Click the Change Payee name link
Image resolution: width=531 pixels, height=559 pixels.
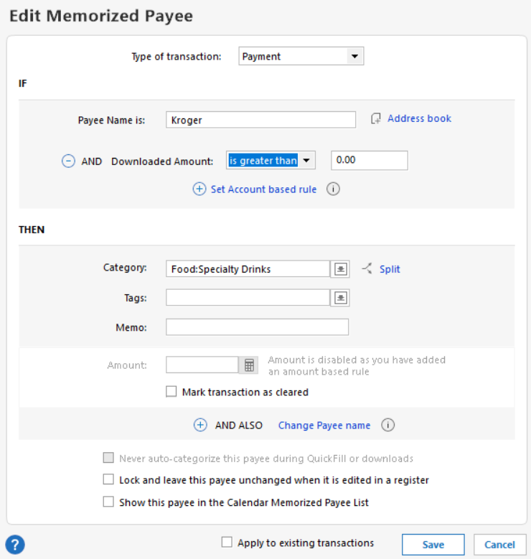coord(324,426)
